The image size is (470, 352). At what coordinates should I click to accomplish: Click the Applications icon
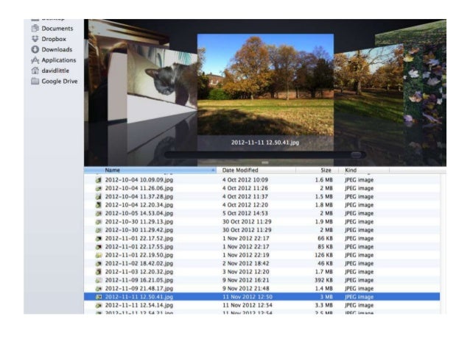(x=35, y=60)
